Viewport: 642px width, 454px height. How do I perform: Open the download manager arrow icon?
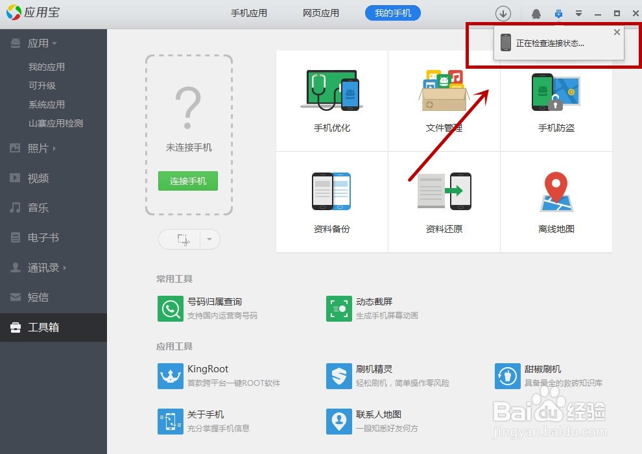coord(503,14)
